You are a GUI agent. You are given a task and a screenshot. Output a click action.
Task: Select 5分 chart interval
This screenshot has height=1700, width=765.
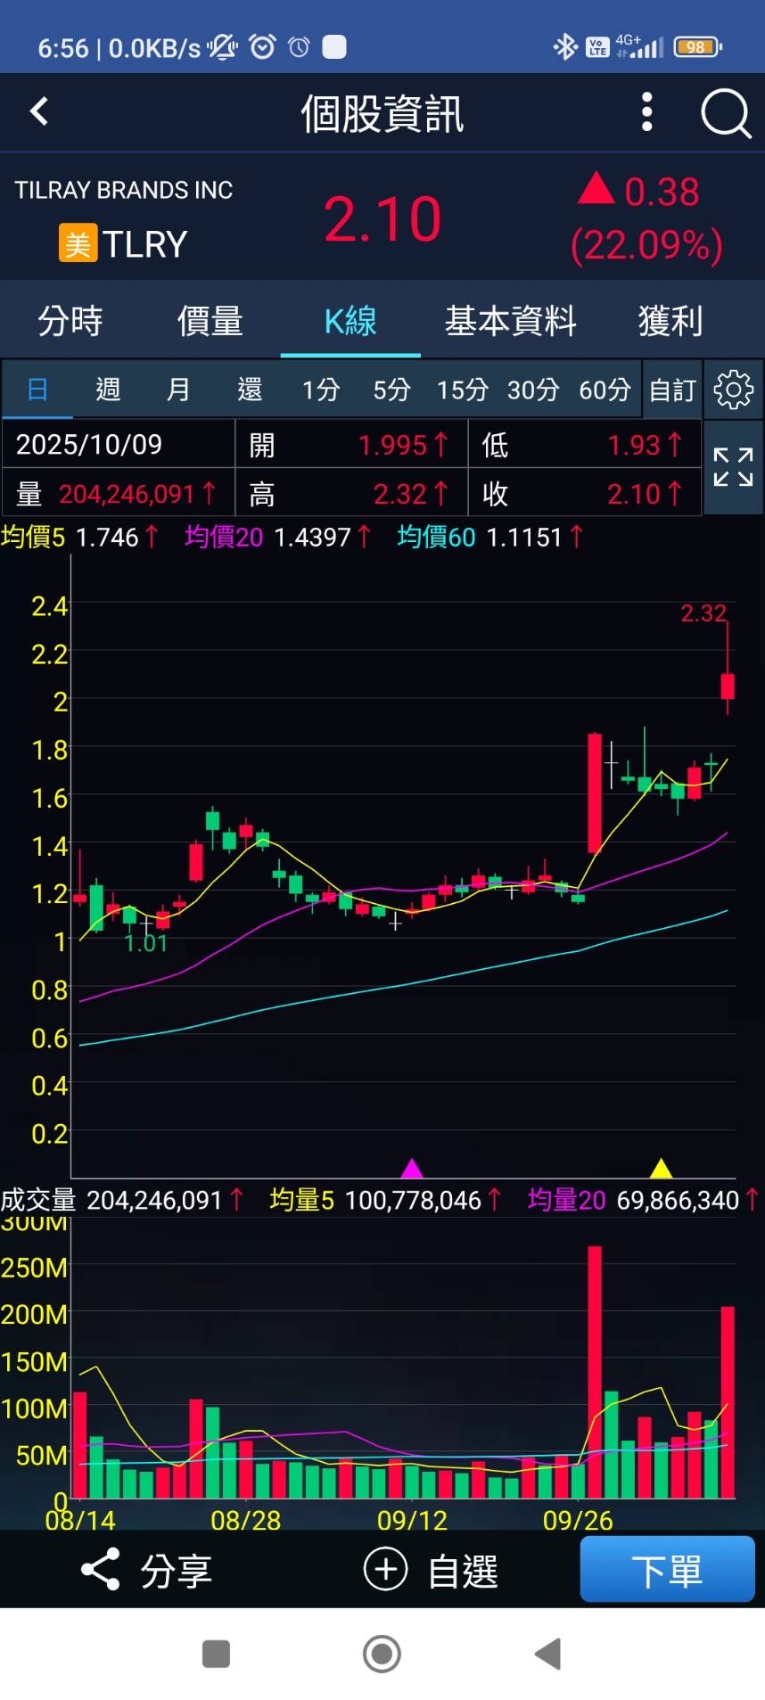coord(391,390)
